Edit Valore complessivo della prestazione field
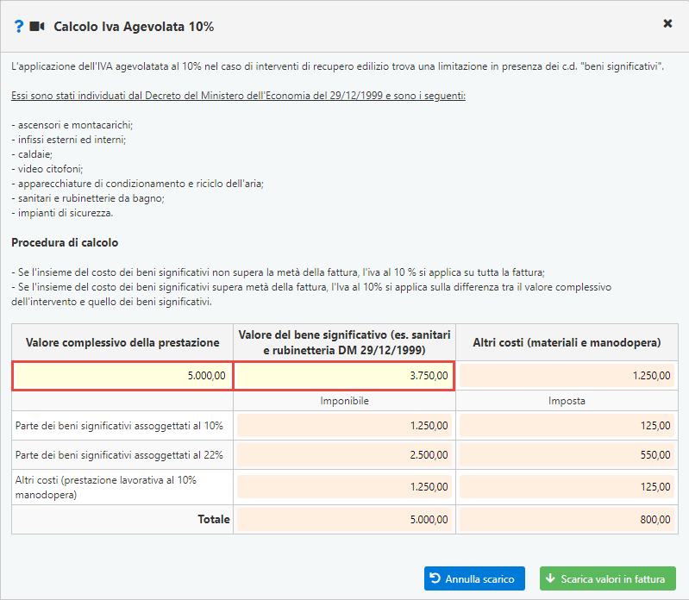The height and width of the screenshot is (600, 689). coord(122,376)
